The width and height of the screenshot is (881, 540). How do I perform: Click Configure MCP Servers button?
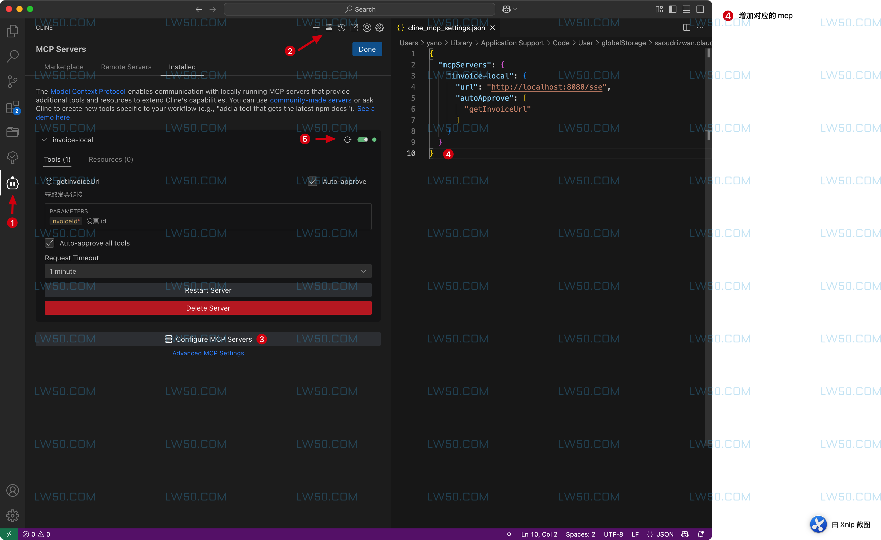pyautogui.click(x=208, y=339)
